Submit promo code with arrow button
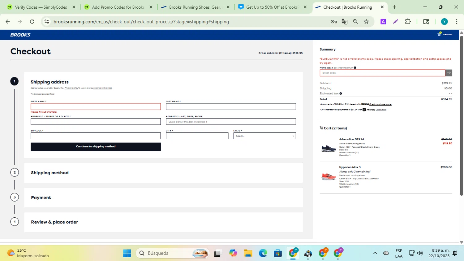Screen dimensions: 464x261 [449, 73]
